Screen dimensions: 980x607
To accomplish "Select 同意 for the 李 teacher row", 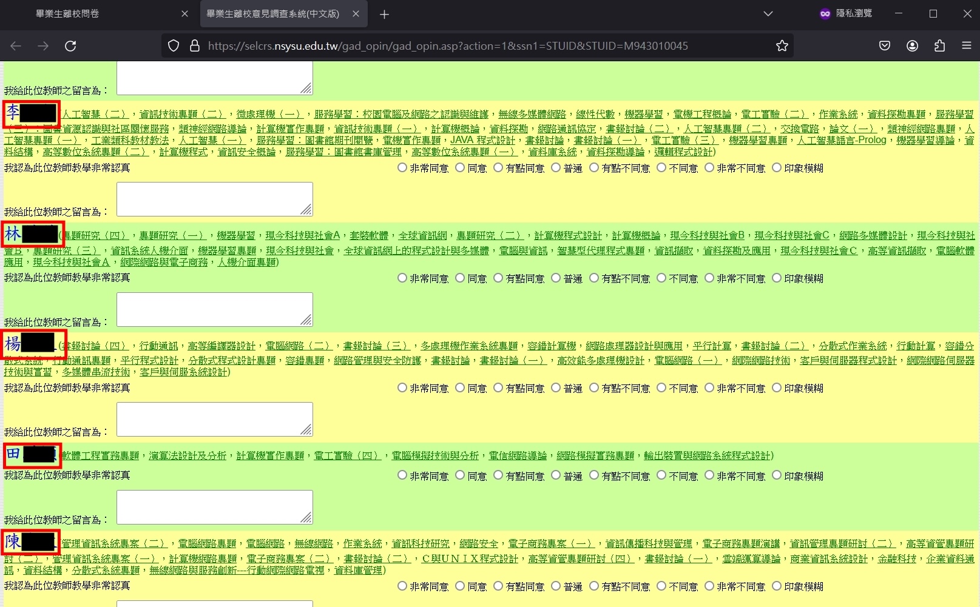I will tap(460, 168).
